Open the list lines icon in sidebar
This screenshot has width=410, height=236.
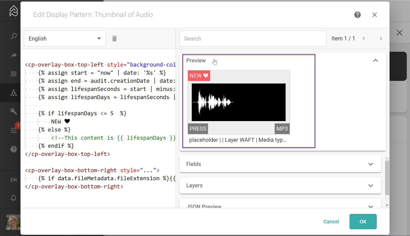(x=14, y=74)
